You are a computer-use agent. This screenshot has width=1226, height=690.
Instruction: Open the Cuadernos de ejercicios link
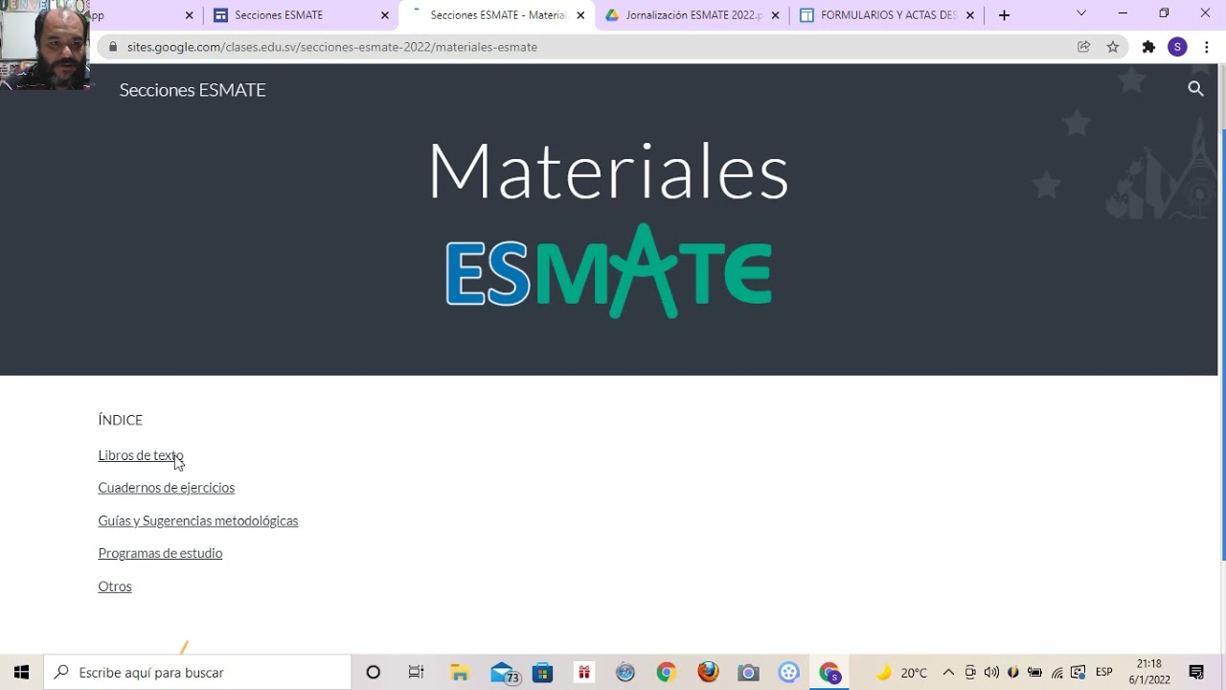coord(166,488)
